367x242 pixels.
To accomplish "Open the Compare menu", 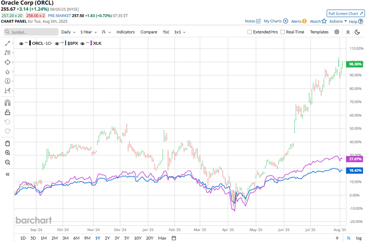I will pos(149,32).
